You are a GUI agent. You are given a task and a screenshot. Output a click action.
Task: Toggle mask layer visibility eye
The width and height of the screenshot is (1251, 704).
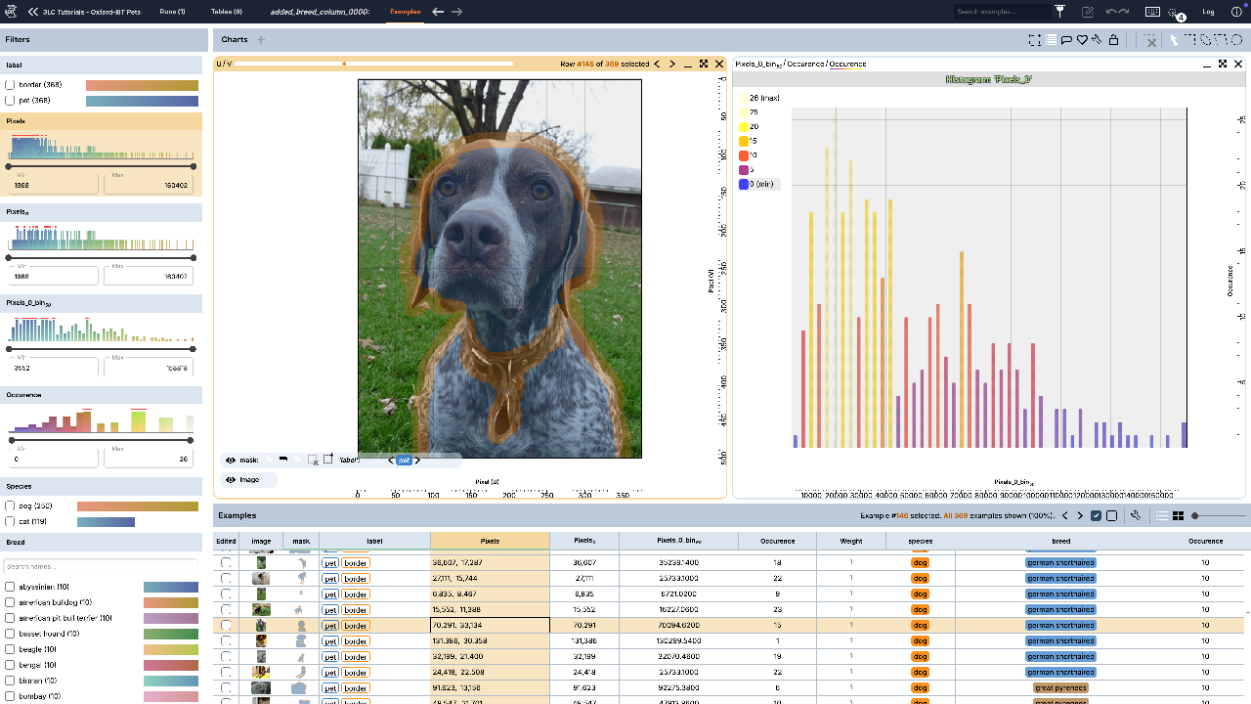click(x=231, y=460)
